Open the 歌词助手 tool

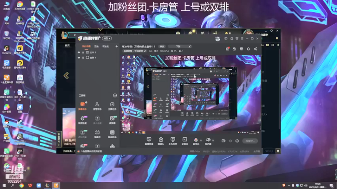point(112,134)
